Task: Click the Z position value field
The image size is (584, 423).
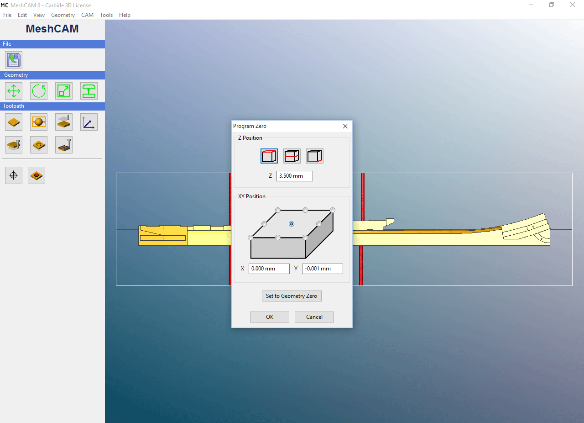Action: (295, 176)
